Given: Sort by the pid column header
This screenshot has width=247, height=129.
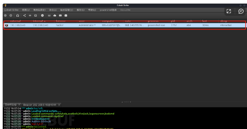Looking at the screenshot, I should click(x=173, y=21).
